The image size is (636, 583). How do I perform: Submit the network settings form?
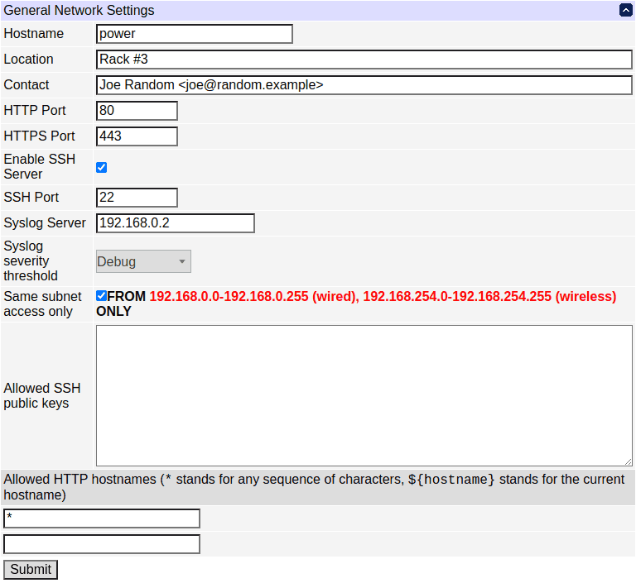click(31, 570)
